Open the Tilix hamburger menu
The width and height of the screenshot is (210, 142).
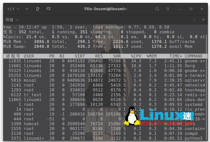[168, 9]
